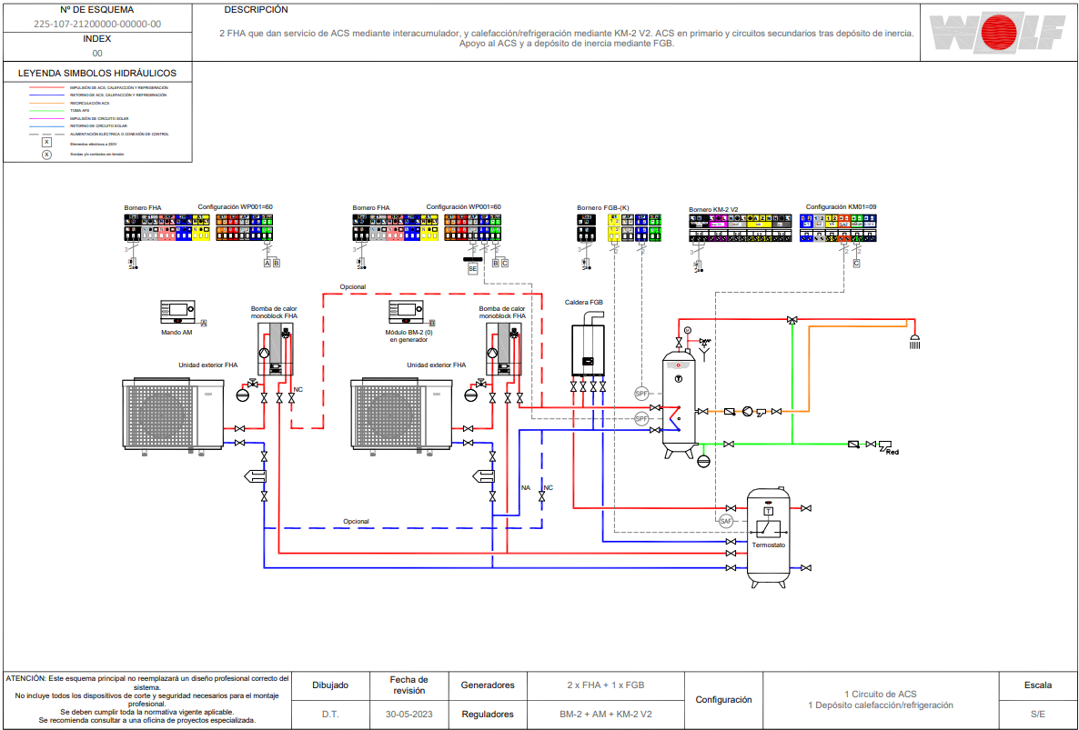
Task: Click the Dibujado header cell
Action: point(330,685)
